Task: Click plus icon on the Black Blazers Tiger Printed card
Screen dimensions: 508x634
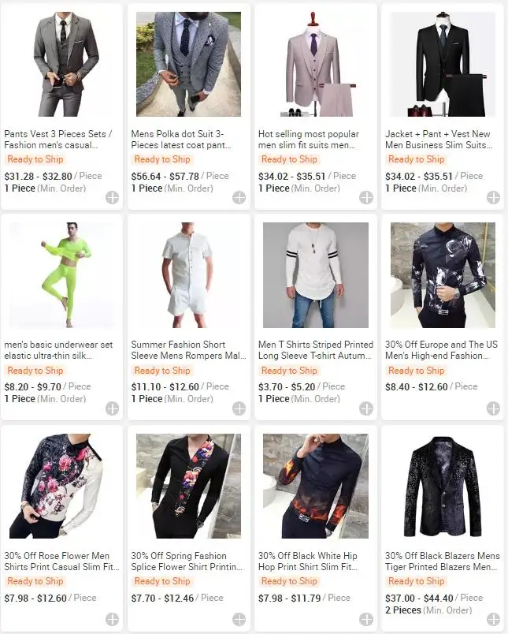Action: click(x=493, y=619)
